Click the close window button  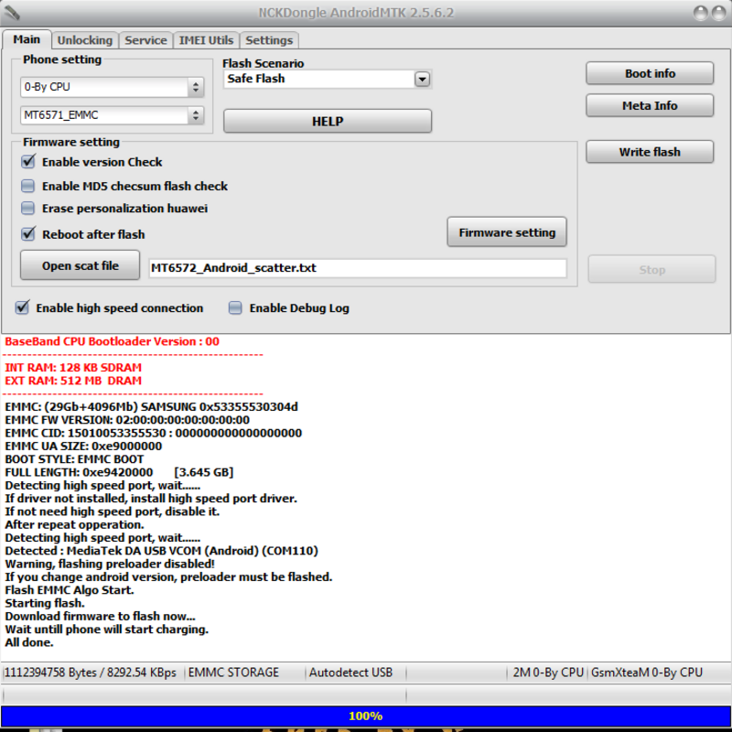pyautogui.click(x=719, y=13)
